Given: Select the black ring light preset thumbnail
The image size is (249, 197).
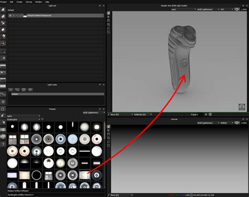Looking at the screenshot, I should click(36, 175).
